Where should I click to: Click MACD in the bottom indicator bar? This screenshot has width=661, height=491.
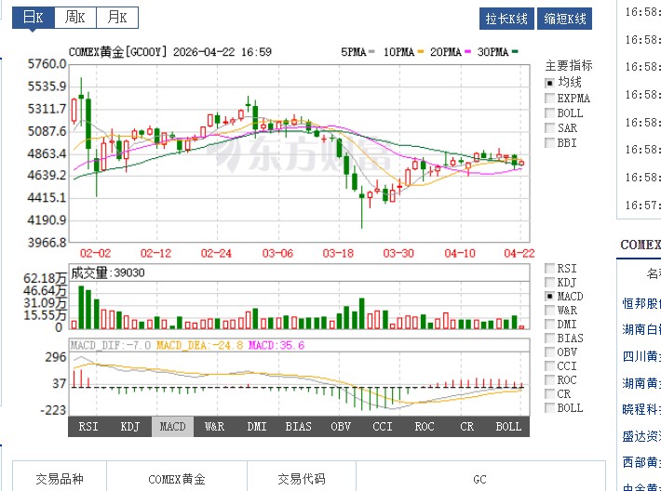point(172,427)
